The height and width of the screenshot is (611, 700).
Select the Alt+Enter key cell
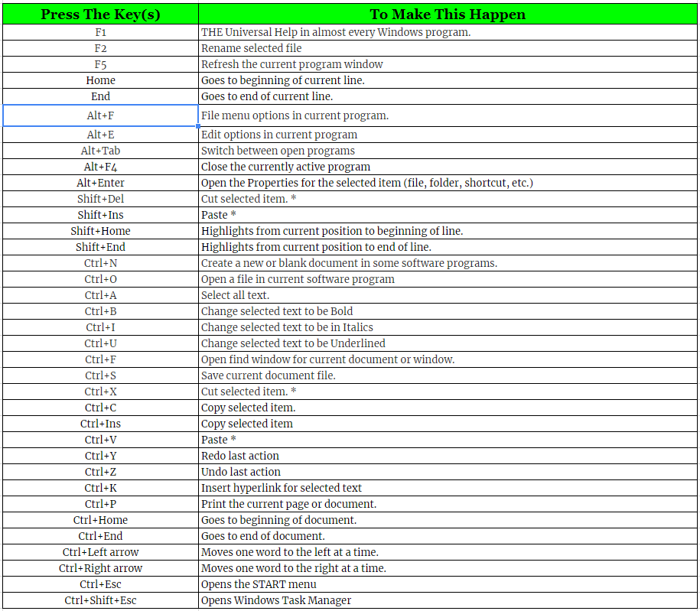click(x=100, y=183)
